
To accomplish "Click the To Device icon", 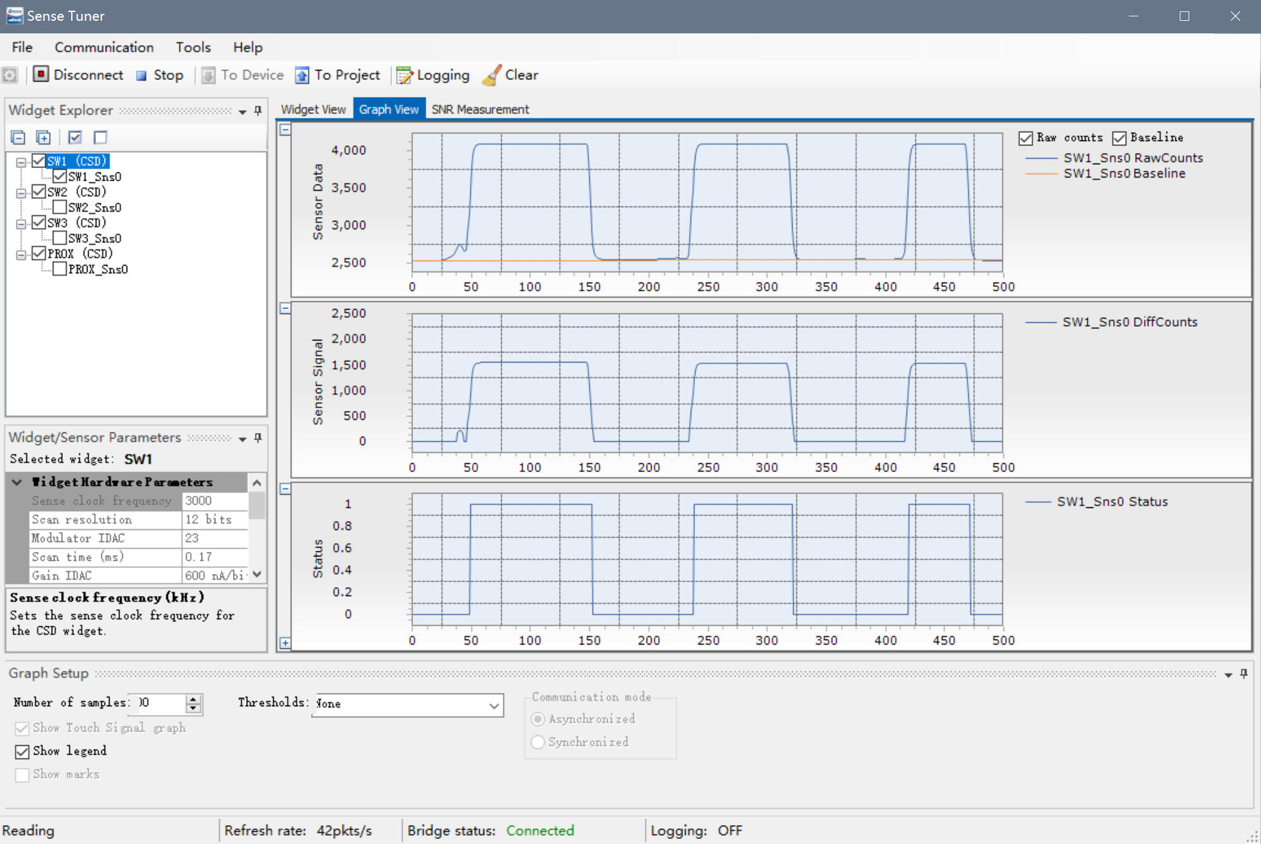I will 208,76.
